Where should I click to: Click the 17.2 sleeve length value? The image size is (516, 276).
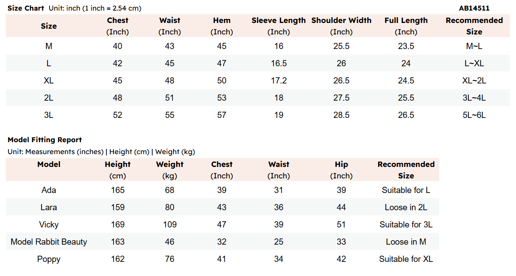click(x=279, y=81)
